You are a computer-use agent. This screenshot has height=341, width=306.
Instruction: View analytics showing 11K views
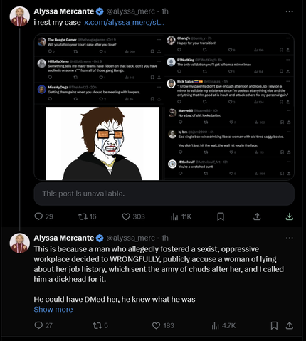click(181, 216)
